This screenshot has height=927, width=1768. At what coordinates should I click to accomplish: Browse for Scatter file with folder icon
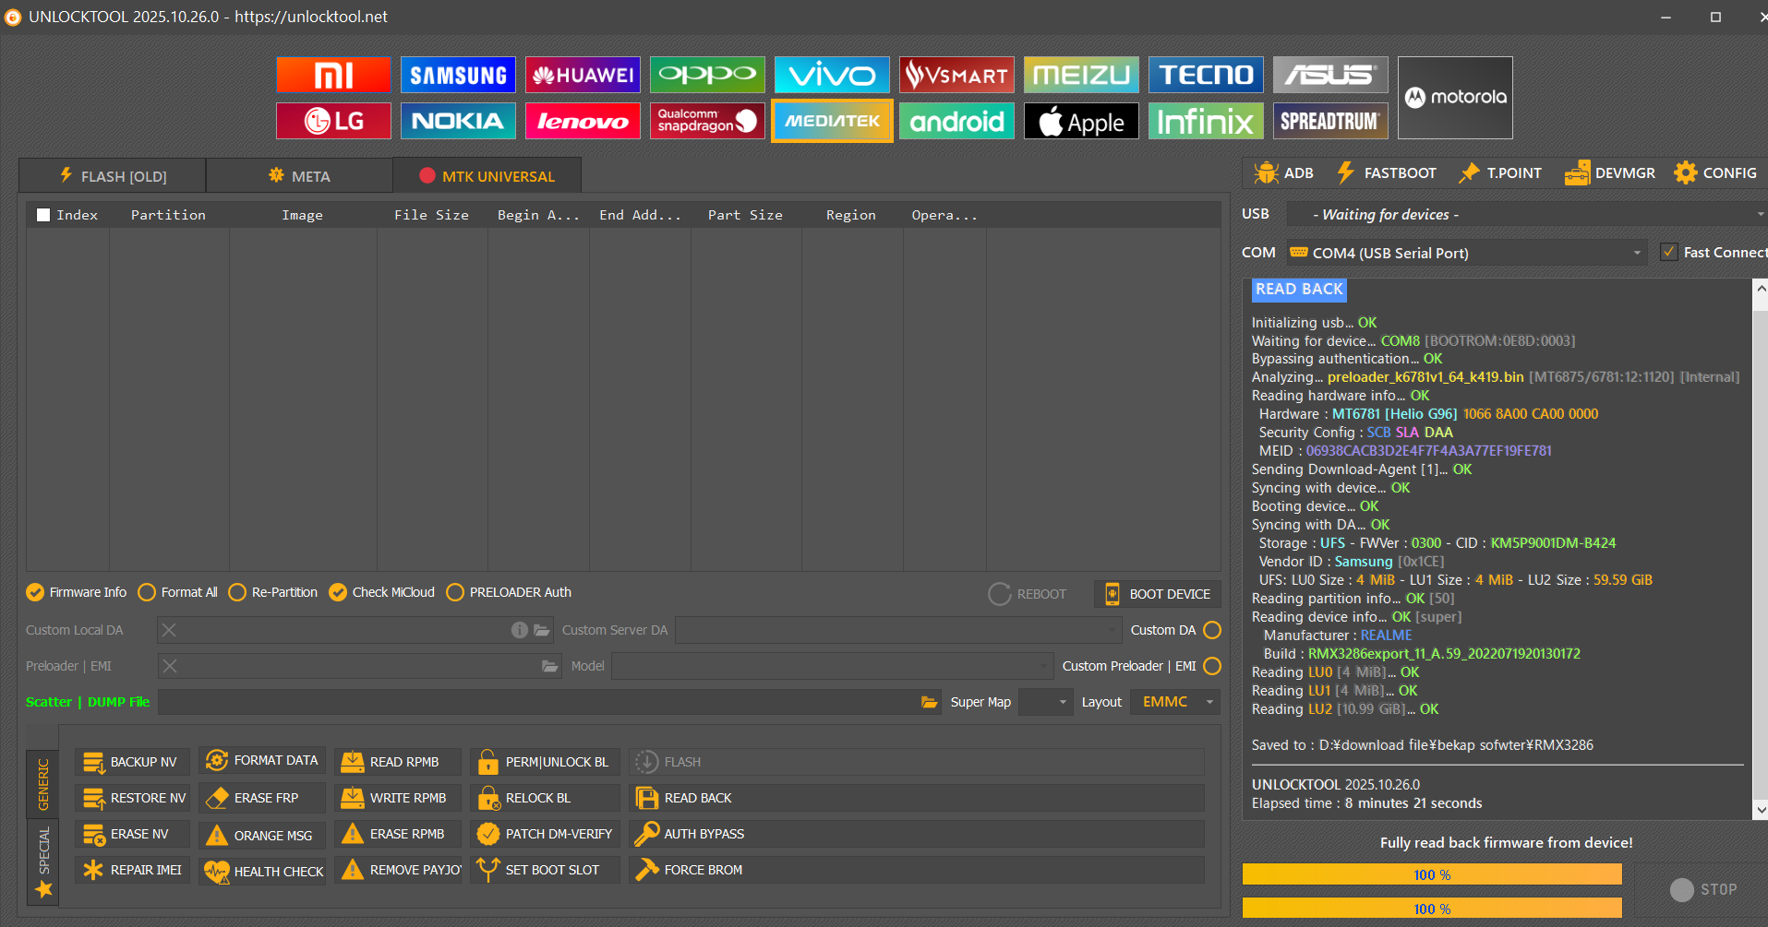tap(929, 703)
